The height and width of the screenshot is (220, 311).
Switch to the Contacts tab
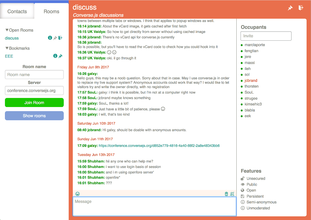click(17, 11)
